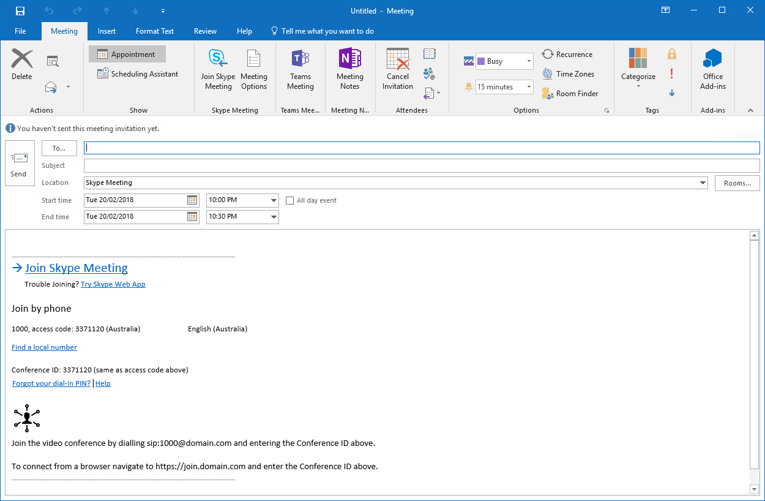The image size is (765, 501).
Task: Open the Try Skype Web App link
Action: pos(113,284)
